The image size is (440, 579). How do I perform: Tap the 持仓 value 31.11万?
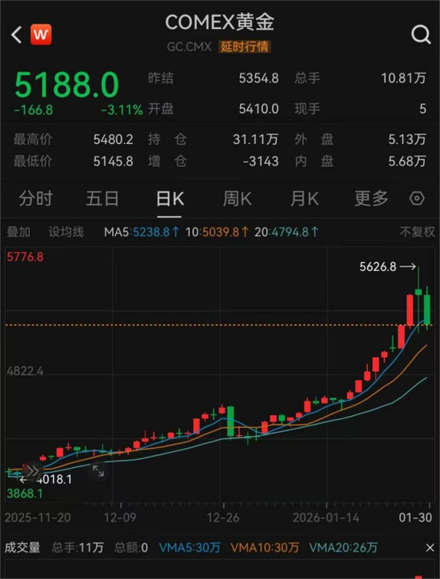pyautogui.click(x=256, y=140)
